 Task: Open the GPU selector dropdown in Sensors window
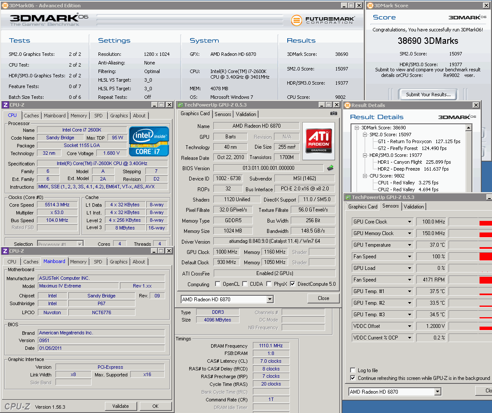click(x=438, y=392)
